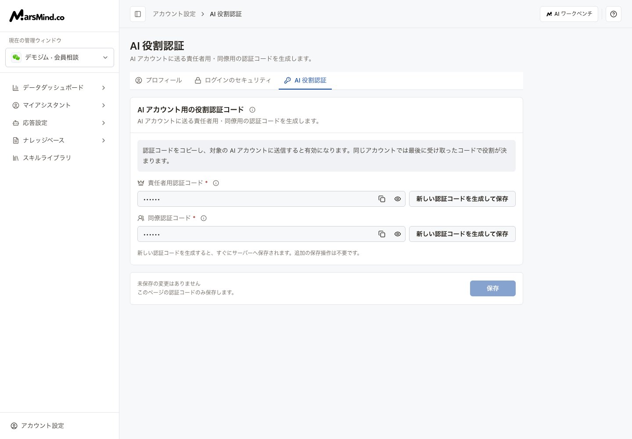The height and width of the screenshot is (439, 632).
Task: Copy the 同僚認証コード value
Action: [x=382, y=234]
